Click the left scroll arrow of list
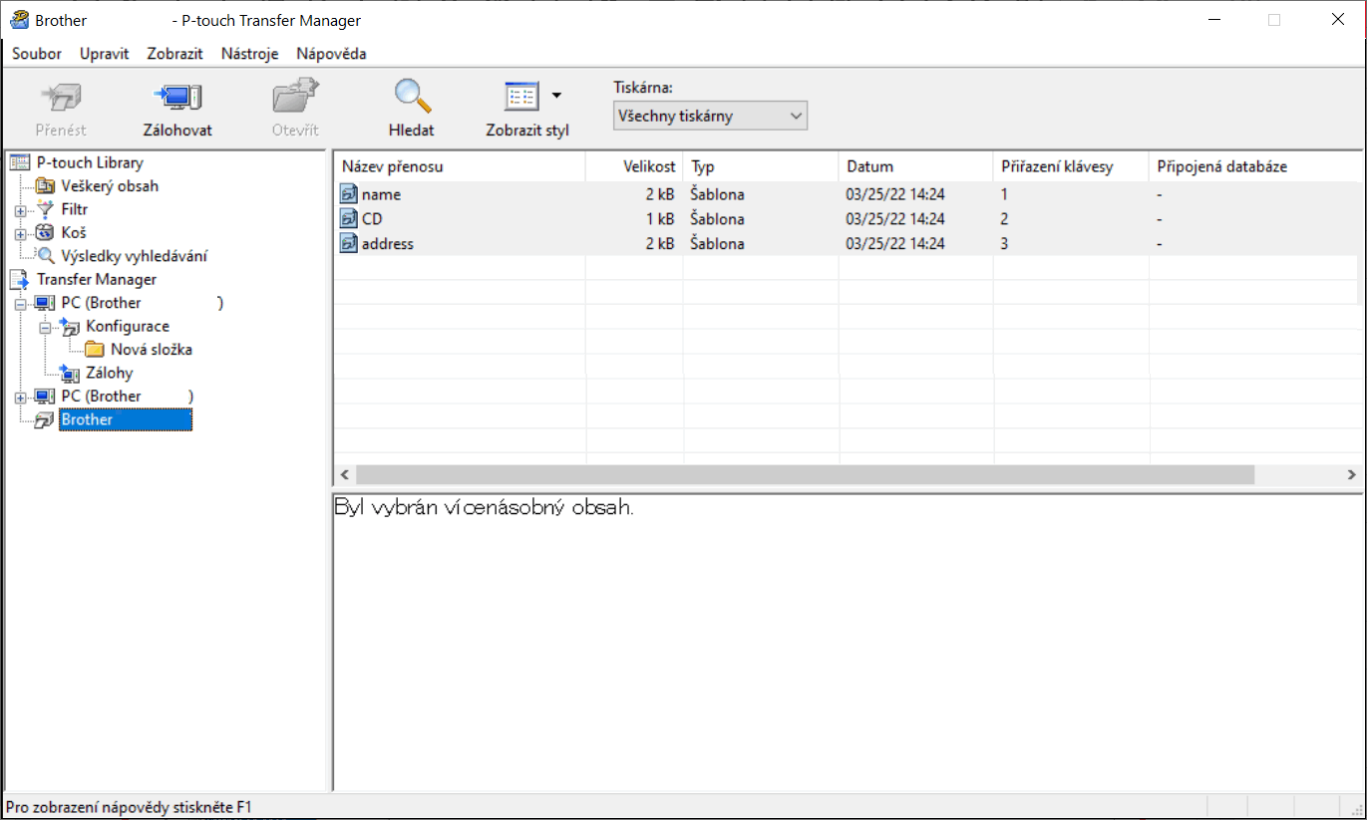Image resolution: width=1367 pixels, height=820 pixels. pos(344,474)
